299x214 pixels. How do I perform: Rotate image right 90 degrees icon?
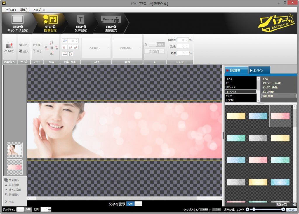pyautogui.click(x=76, y=47)
